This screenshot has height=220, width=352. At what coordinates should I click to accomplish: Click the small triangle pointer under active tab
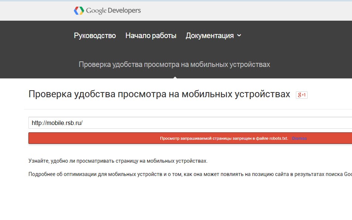(175, 77)
